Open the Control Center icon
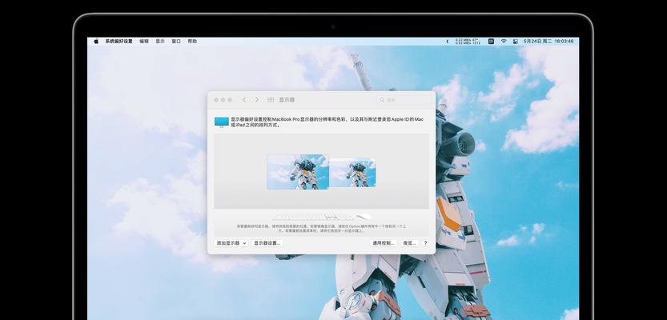 (516, 42)
